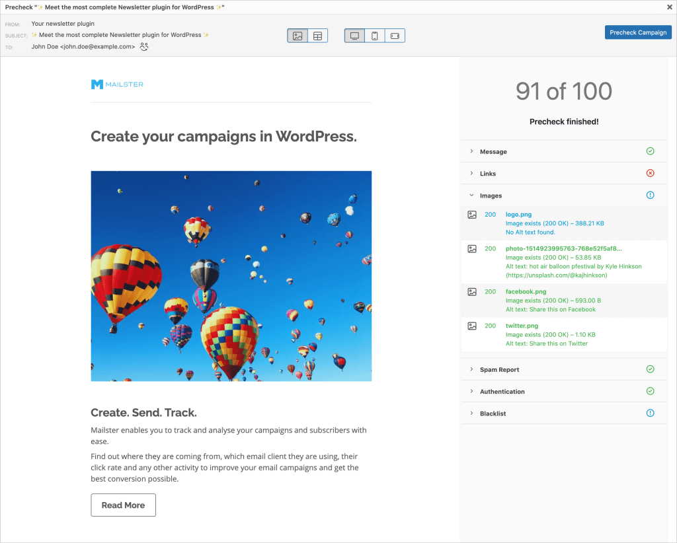This screenshot has height=543, width=677.
Task: Click the image view mode icon
Action: [298, 36]
